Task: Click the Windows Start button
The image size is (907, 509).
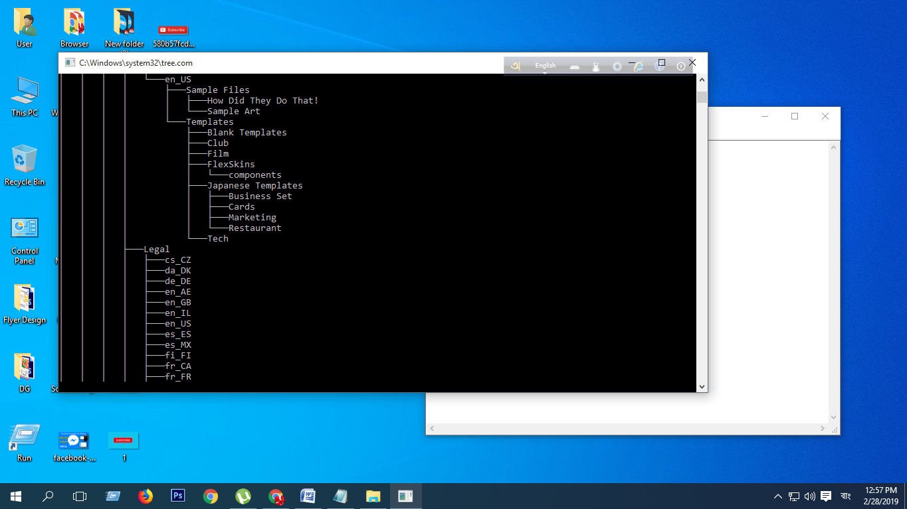Action: coord(16,496)
